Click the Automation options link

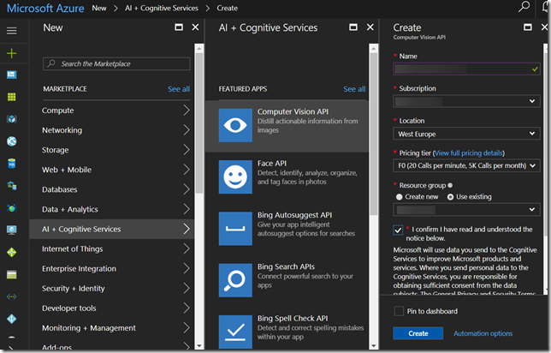[x=483, y=333]
